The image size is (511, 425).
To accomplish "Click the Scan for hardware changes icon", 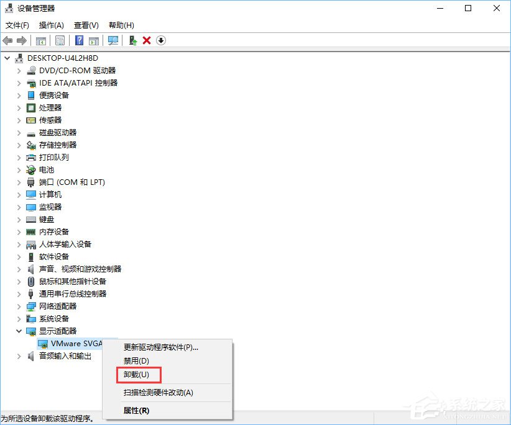I will pyautogui.click(x=113, y=40).
